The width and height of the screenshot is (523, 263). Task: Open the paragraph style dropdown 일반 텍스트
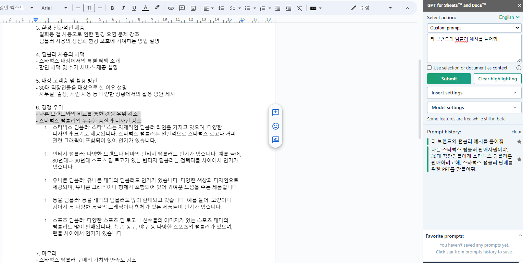[17, 8]
